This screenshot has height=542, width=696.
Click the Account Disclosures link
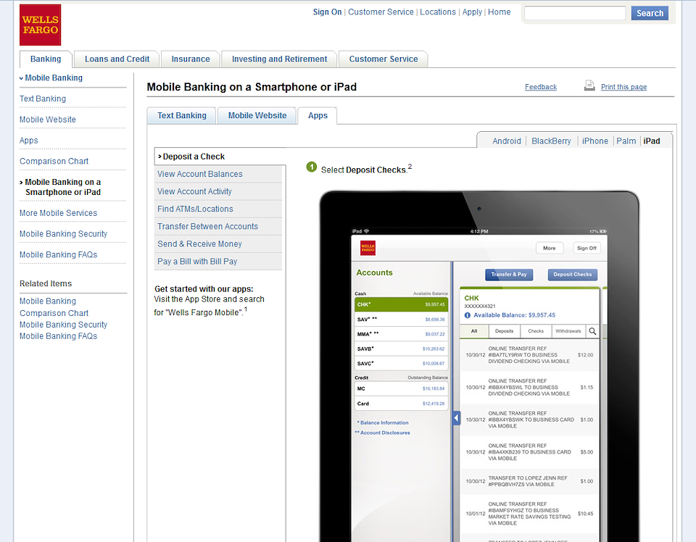pyautogui.click(x=383, y=433)
